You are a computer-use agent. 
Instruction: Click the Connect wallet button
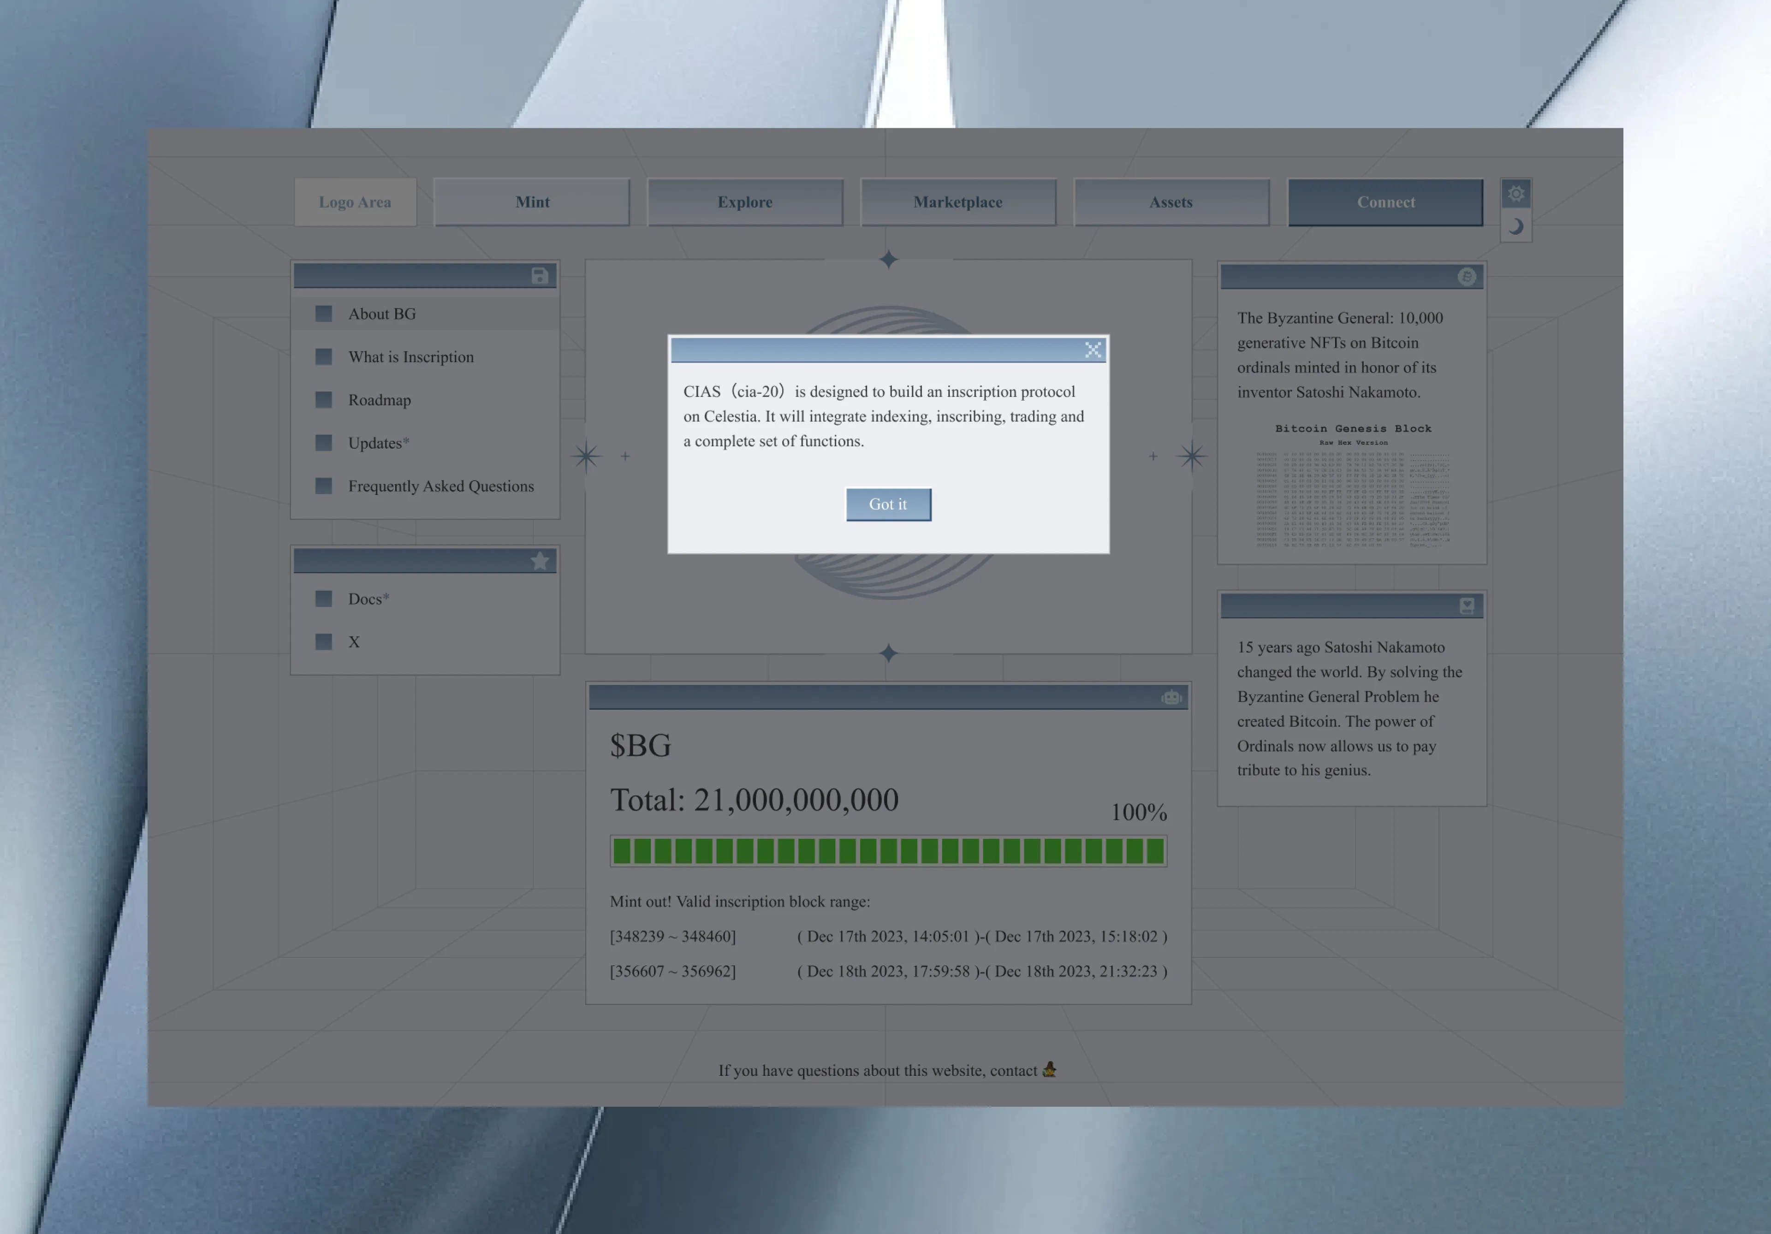1385,202
